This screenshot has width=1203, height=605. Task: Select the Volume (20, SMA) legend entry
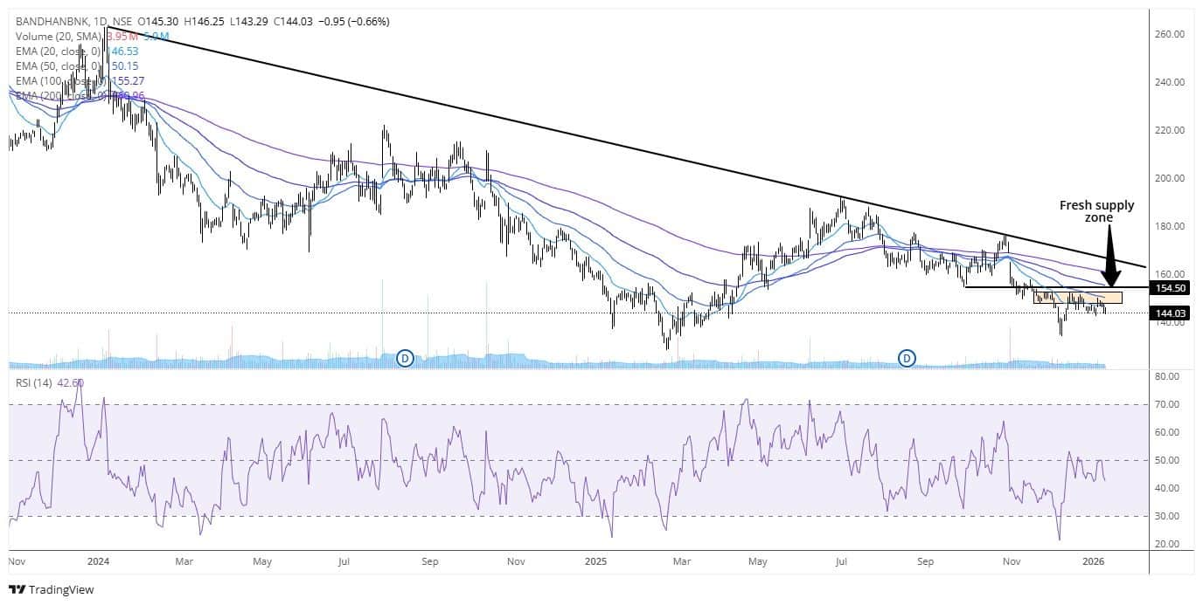[59, 36]
